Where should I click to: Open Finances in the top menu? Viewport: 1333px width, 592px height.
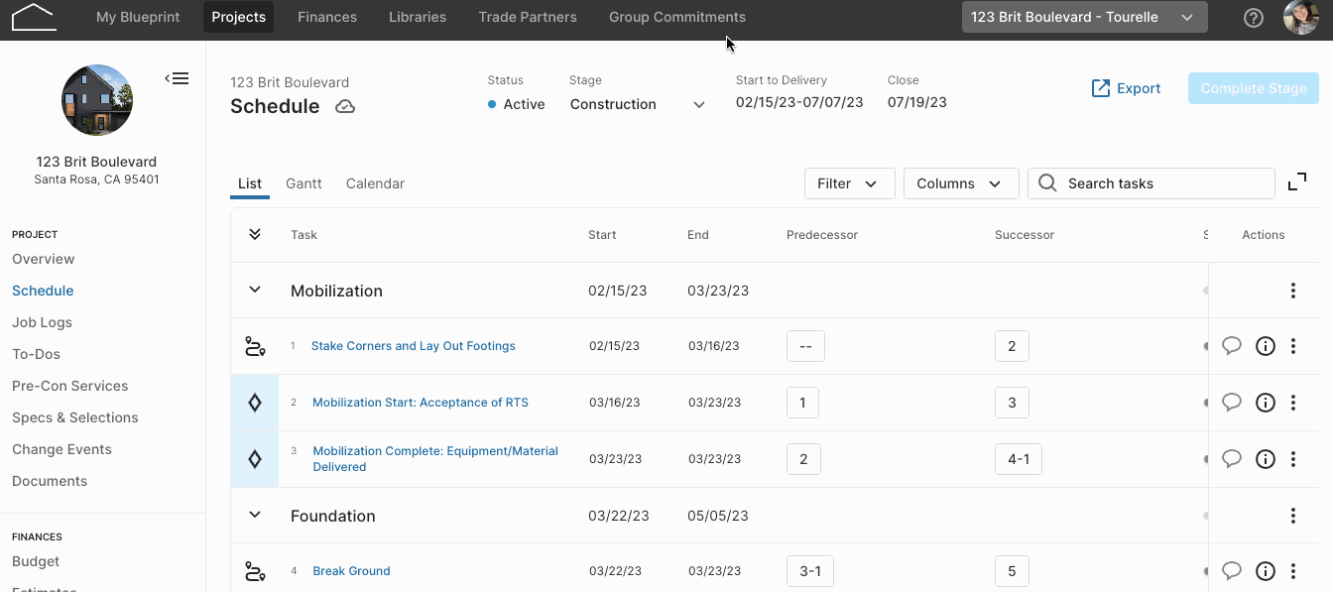[x=327, y=17]
